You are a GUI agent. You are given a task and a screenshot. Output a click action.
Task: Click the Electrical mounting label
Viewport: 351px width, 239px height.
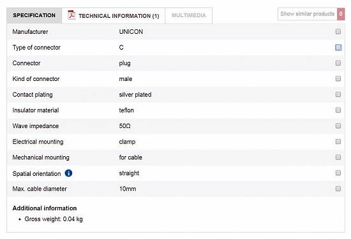pyautogui.click(x=38, y=141)
